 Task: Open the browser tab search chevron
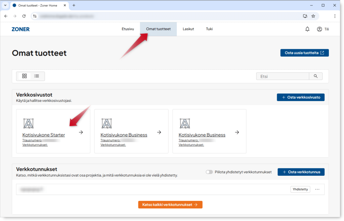point(5,5)
